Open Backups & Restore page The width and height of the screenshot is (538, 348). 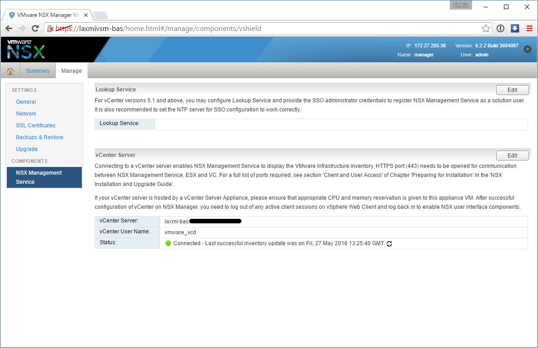[40, 137]
